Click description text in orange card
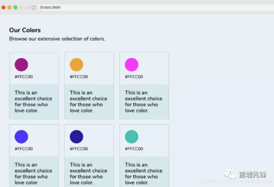The width and height of the screenshot is (274, 187). [x=88, y=101]
